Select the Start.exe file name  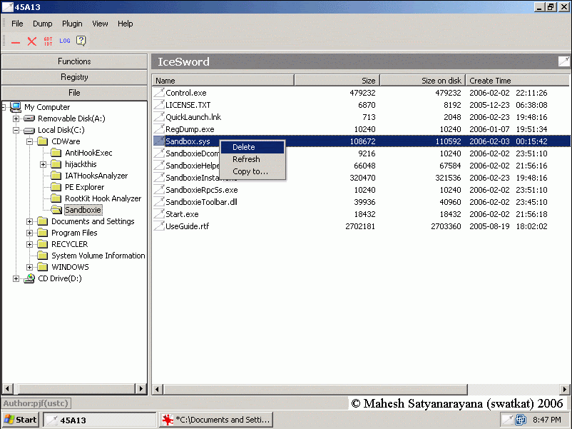pos(182,214)
